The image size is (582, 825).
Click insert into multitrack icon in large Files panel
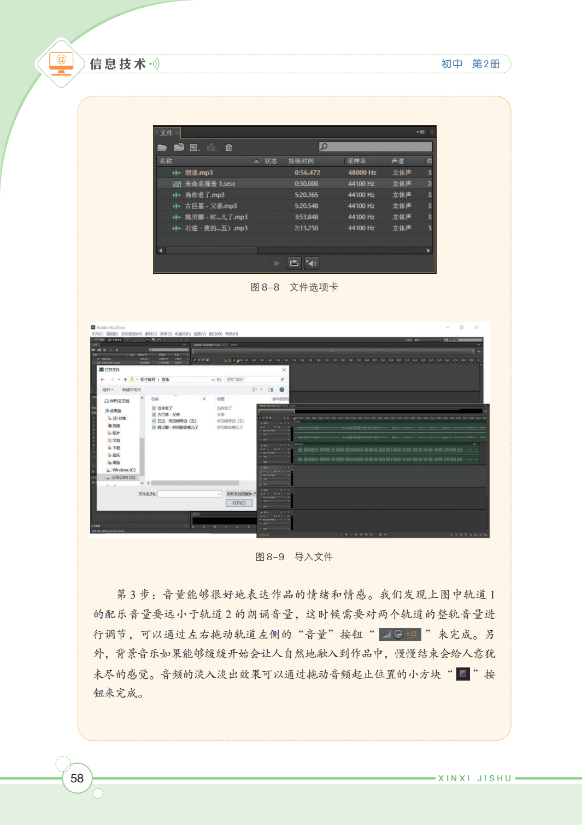click(212, 147)
